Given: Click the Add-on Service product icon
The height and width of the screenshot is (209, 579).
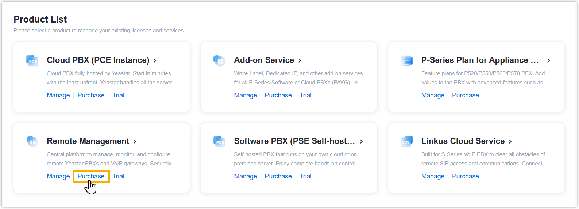Looking at the screenshot, I should coord(219,61).
